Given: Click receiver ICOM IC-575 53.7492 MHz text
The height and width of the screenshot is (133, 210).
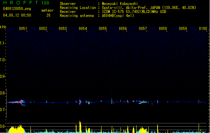Looking at the screenshot, I should [134, 12].
